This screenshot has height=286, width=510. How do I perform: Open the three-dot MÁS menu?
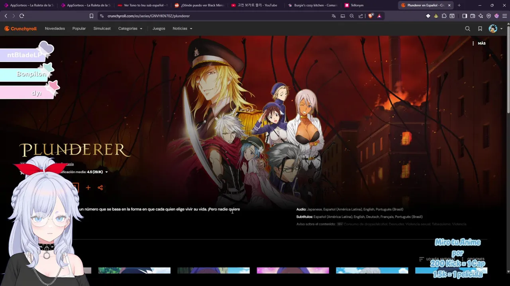(x=479, y=43)
